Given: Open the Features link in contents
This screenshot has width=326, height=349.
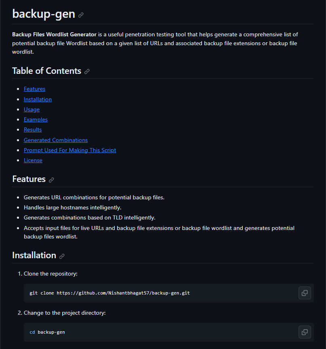Looking at the screenshot, I should click(34, 89).
